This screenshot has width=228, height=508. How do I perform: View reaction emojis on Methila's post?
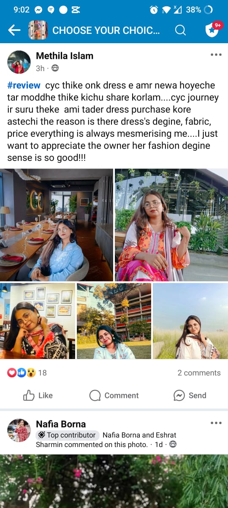pyautogui.click(x=22, y=373)
